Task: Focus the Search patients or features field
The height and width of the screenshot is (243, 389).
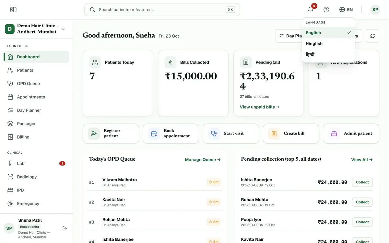Action: point(162,10)
